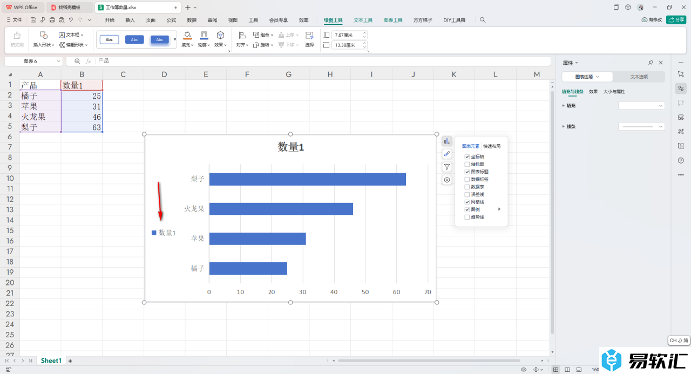Screen dimensions: 691x374
Task: Open the 旋转 rotate dropdown
Action: [263, 45]
